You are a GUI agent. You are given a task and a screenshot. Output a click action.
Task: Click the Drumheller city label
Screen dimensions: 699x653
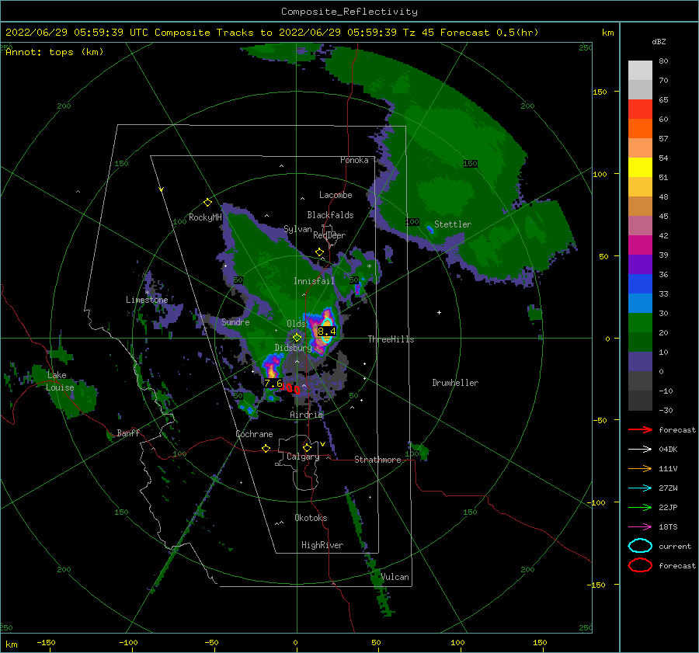pos(455,383)
